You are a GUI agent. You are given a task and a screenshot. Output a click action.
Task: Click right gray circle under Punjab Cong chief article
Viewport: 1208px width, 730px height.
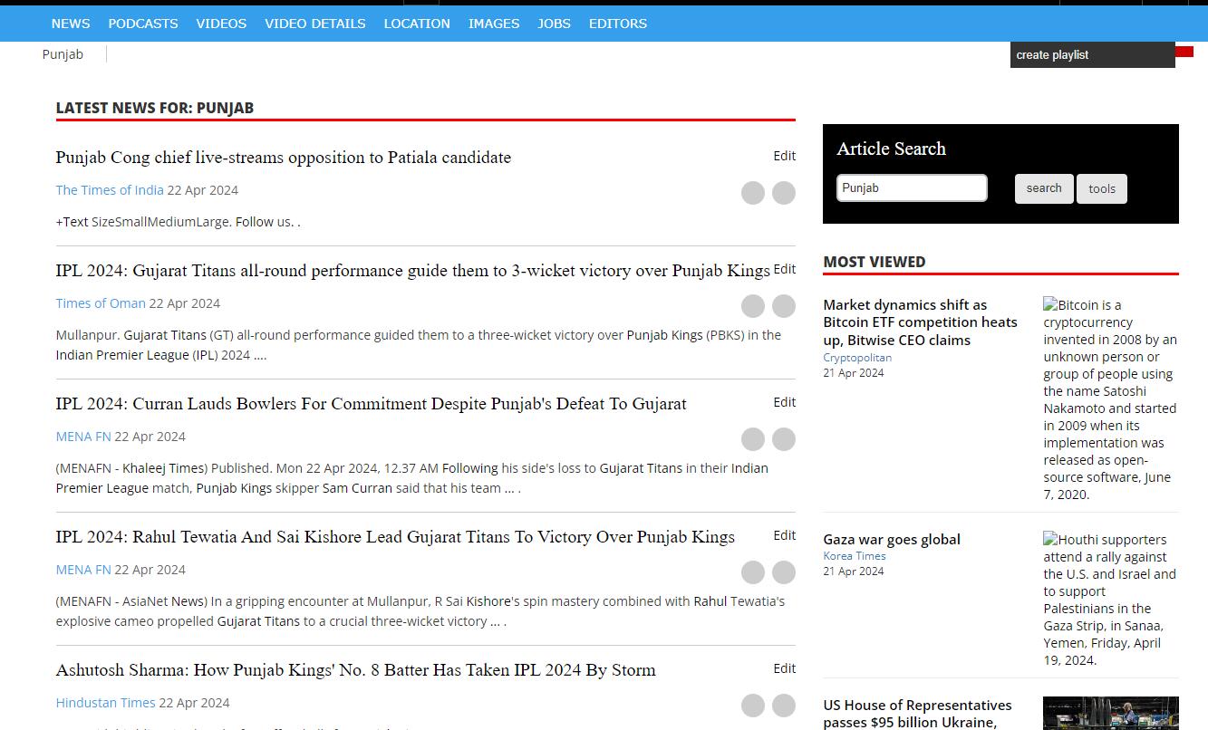tap(784, 193)
